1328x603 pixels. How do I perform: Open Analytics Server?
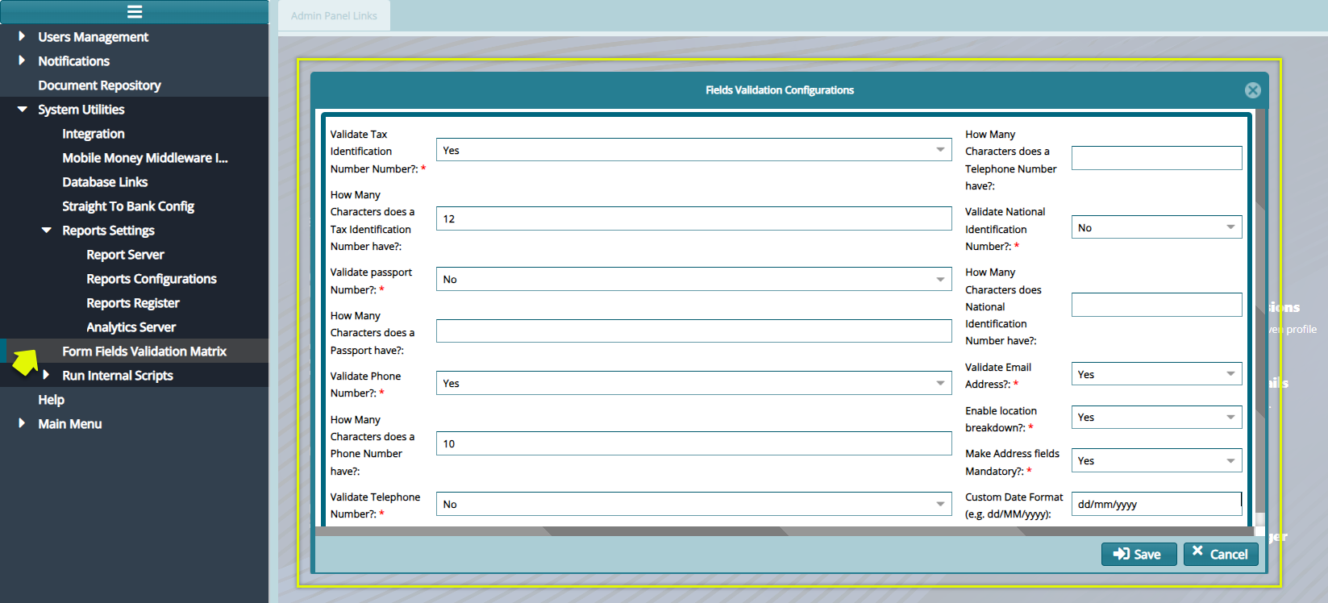pyautogui.click(x=131, y=327)
